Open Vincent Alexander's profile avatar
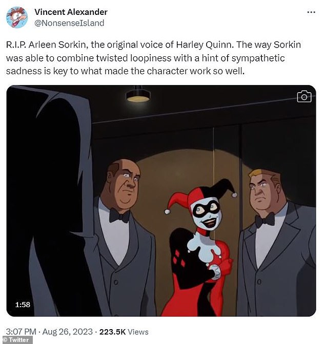 tap(17, 17)
